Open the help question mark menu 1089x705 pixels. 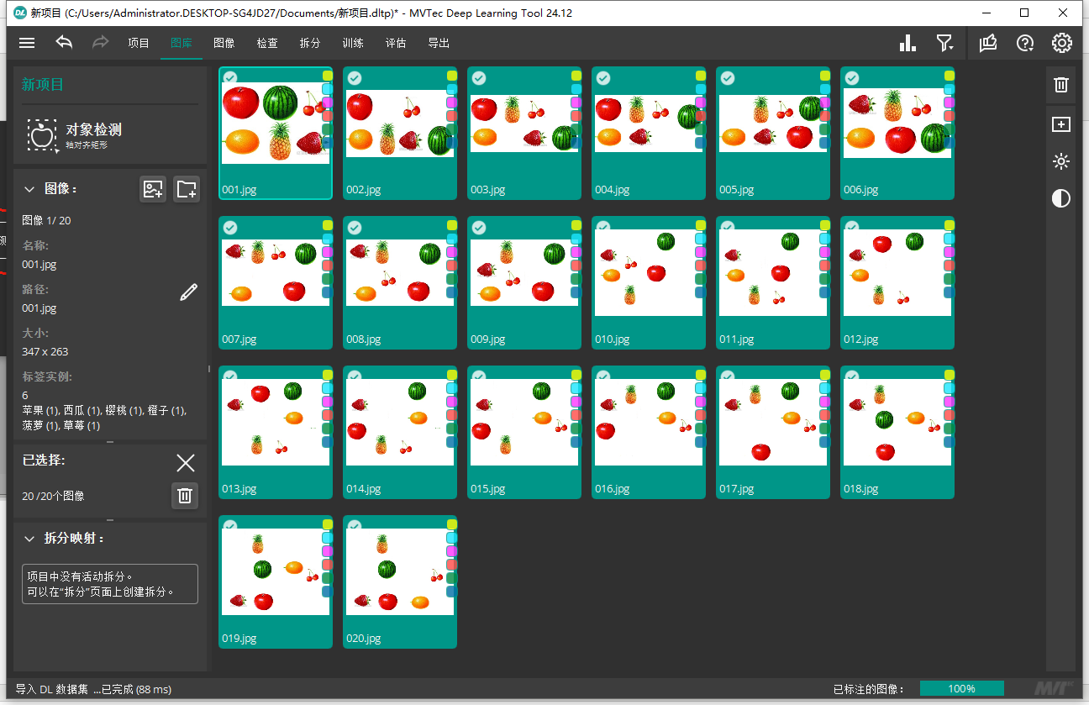coord(1025,43)
